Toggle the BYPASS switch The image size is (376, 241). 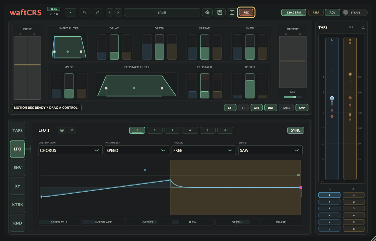[x=355, y=12]
